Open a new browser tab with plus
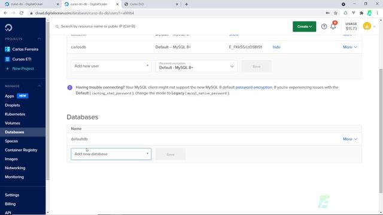The image size is (383, 215). point(186,4)
